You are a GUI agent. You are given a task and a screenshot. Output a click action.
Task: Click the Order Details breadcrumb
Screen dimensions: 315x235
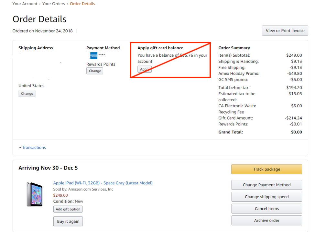click(82, 4)
